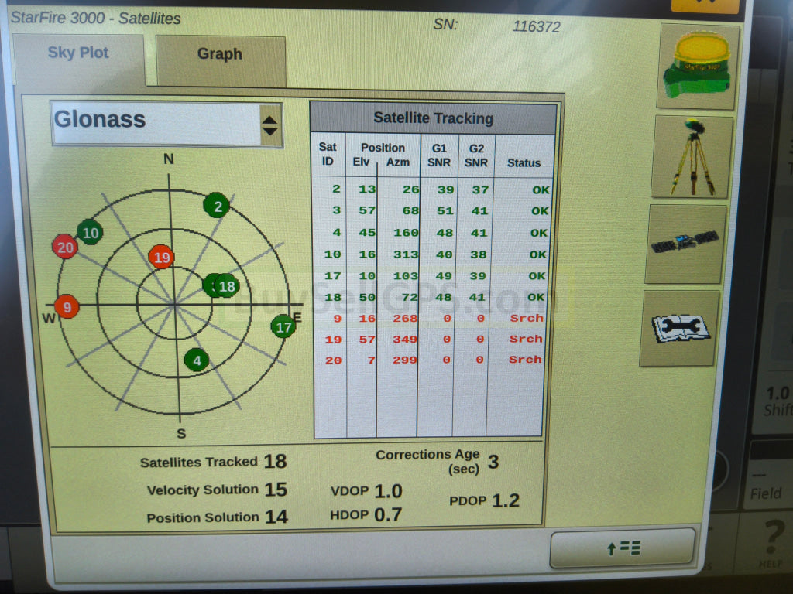
Task: Click Sat ID 4 in the tracking table
Action: (336, 232)
